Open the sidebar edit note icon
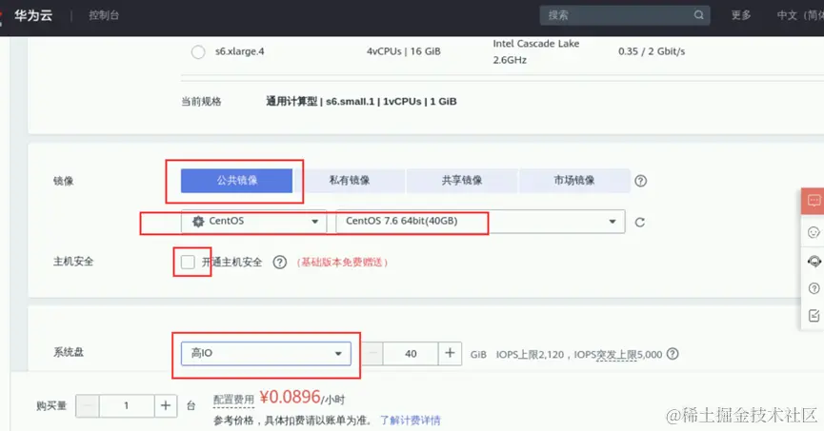The height and width of the screenshot is (431, 824). (x=814, y=316)
